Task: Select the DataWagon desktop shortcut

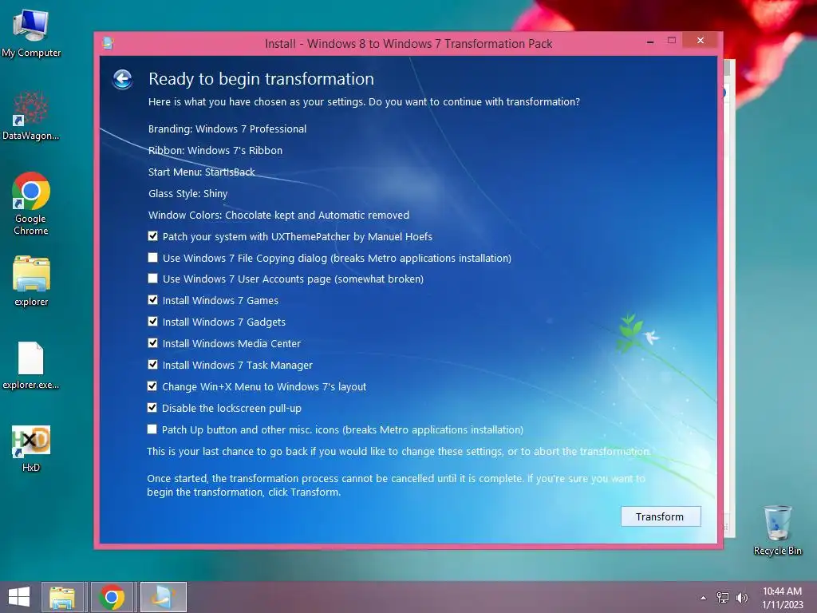Action: [x=31, y=116]
